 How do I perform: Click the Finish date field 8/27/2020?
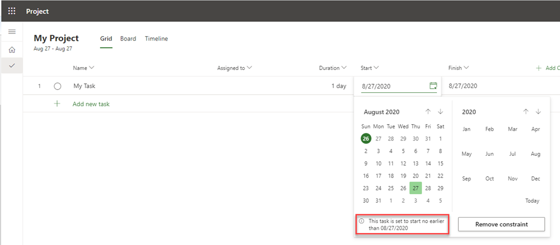(463, 86)
